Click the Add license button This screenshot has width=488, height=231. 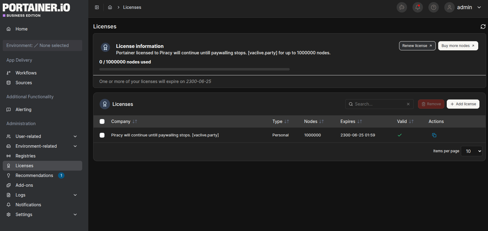(463, 104)
